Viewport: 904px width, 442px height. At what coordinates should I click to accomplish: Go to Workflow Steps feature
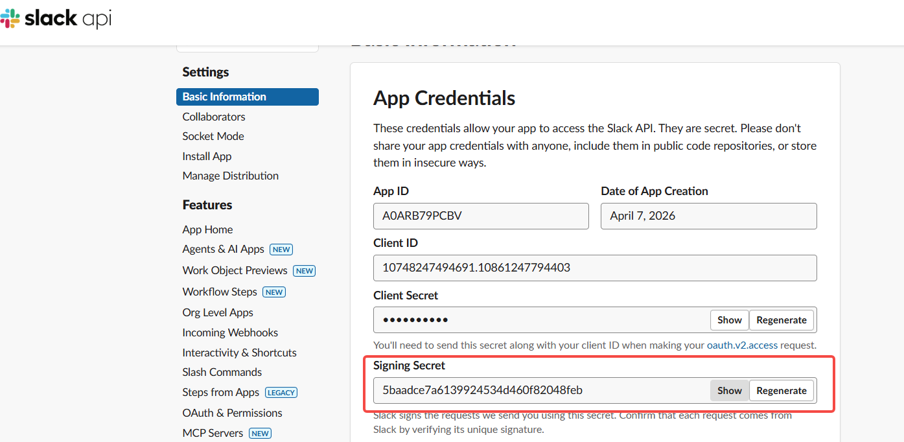[x=220, y=292]
